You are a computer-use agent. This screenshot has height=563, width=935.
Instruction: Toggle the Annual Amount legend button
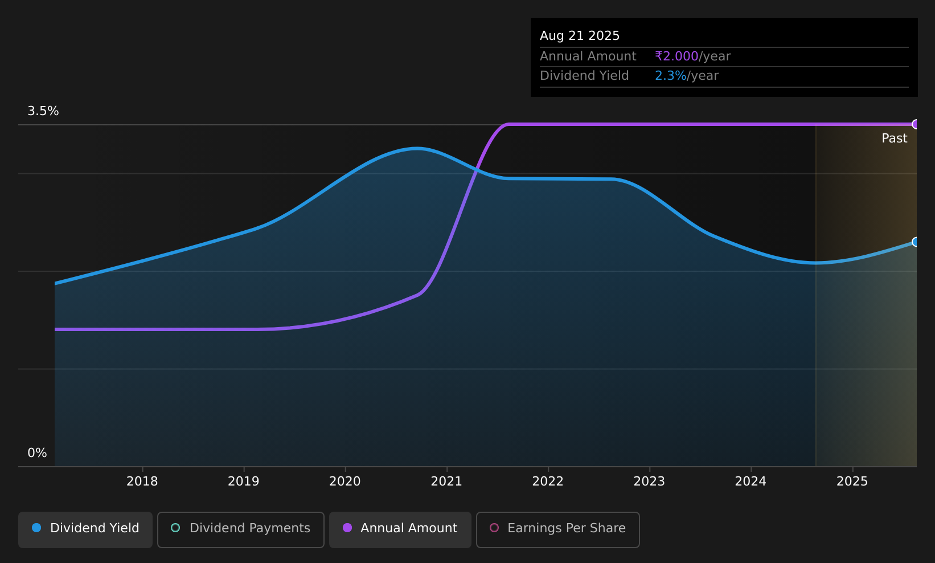(400, 529)
